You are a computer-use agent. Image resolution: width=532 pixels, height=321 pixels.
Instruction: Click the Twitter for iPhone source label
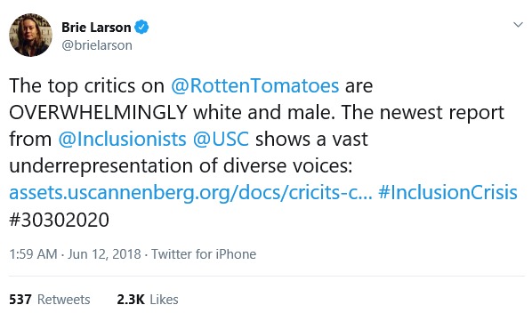204,254
